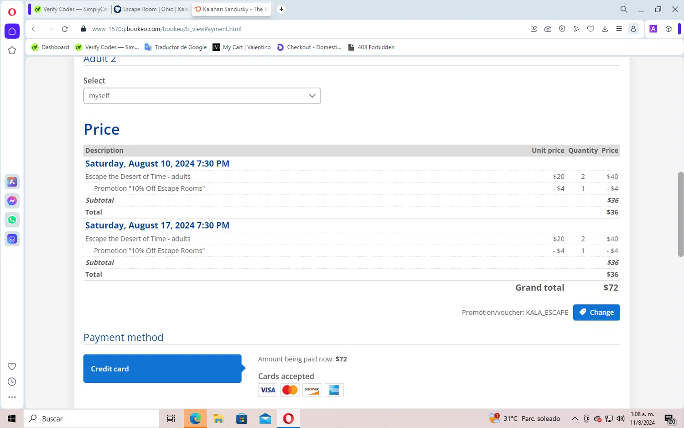
Task: Open the heart icon in sidebar bottom
Action: point(12,366)
